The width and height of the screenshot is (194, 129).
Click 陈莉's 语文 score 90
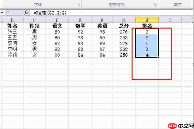click(57, 55)
